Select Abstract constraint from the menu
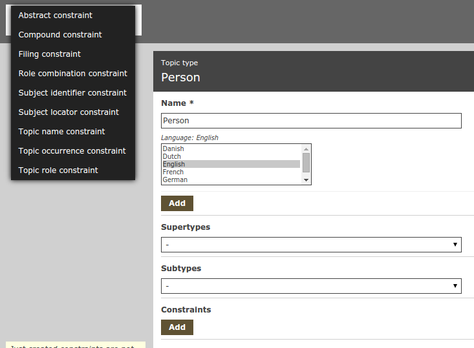 [x=56, y=15]
